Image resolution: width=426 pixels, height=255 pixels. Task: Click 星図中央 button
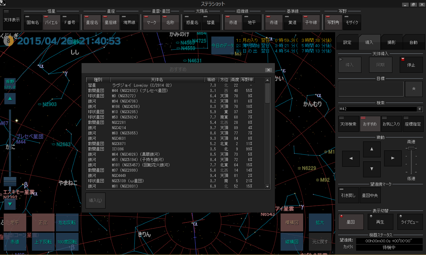pyautogui.click(x=370, y=195)
